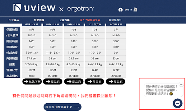Click the 黑/白 color cell
Viewport: 186px width, 111px height.
(31, 76)
